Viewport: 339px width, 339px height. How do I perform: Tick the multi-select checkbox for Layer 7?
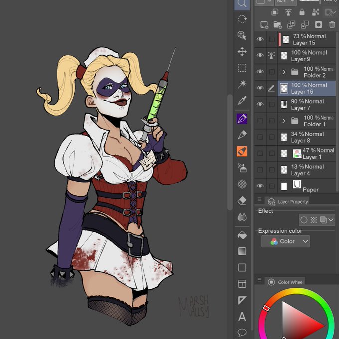[x=272, y=104]
